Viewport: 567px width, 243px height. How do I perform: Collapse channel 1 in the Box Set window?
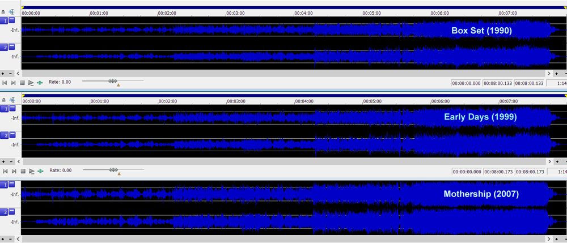click(12, 20)
